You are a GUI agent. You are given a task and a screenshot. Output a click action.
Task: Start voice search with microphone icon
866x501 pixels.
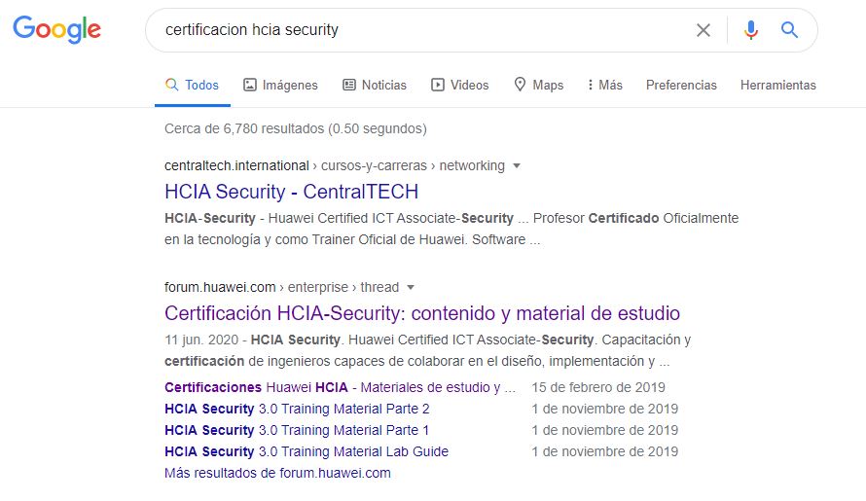coord(750,30)
